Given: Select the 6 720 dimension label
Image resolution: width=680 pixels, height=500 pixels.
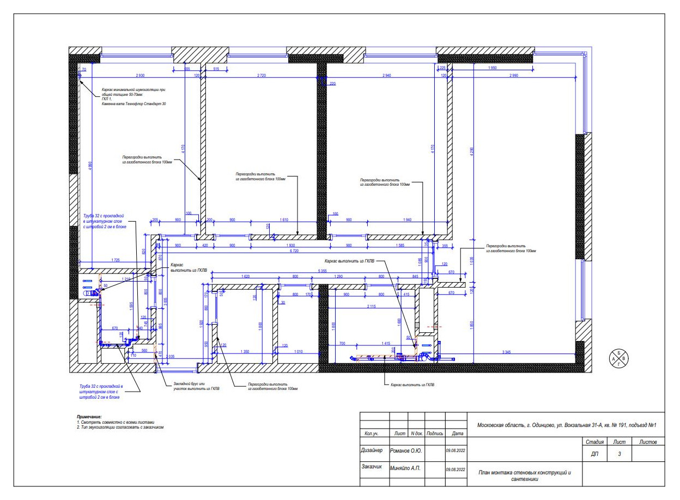Looking at the screenshot, I should (x=295, y=251).
